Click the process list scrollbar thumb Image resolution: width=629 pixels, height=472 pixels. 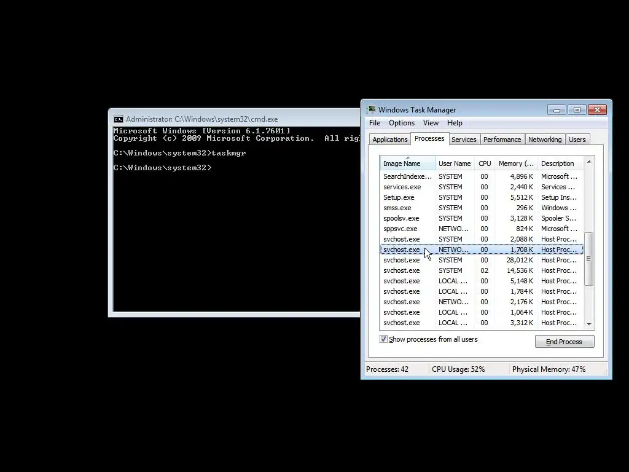click(x=589, y=259)
